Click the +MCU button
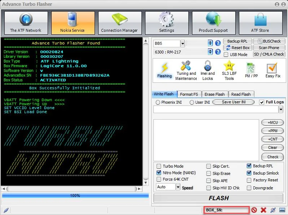This screenshot has height=215, width=288. pyautogui.click(x=272, y=122)
